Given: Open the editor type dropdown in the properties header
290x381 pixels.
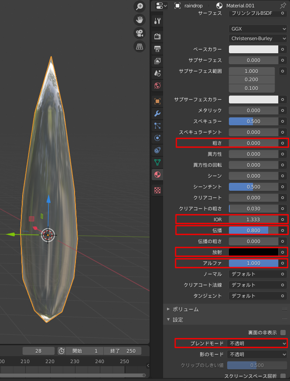Looking at the screenshot, I should pyautogui.click(x=161, y=6).
